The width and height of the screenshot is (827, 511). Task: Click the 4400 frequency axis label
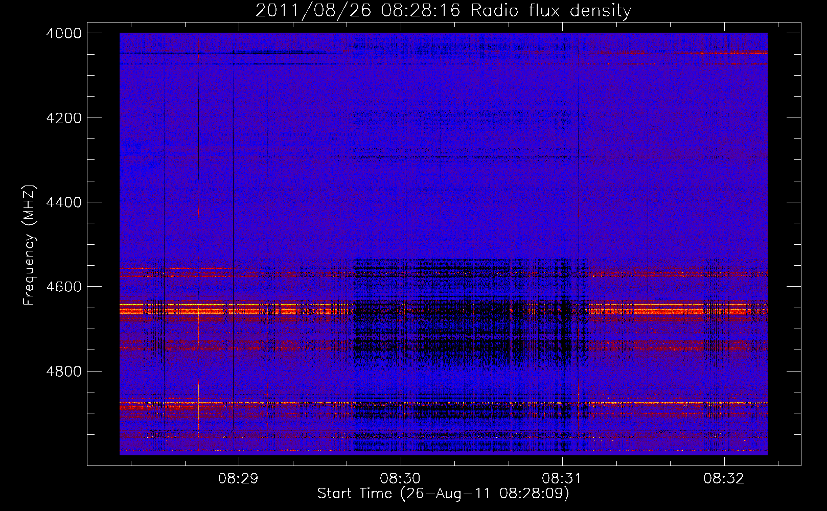[x=64, y=202]
